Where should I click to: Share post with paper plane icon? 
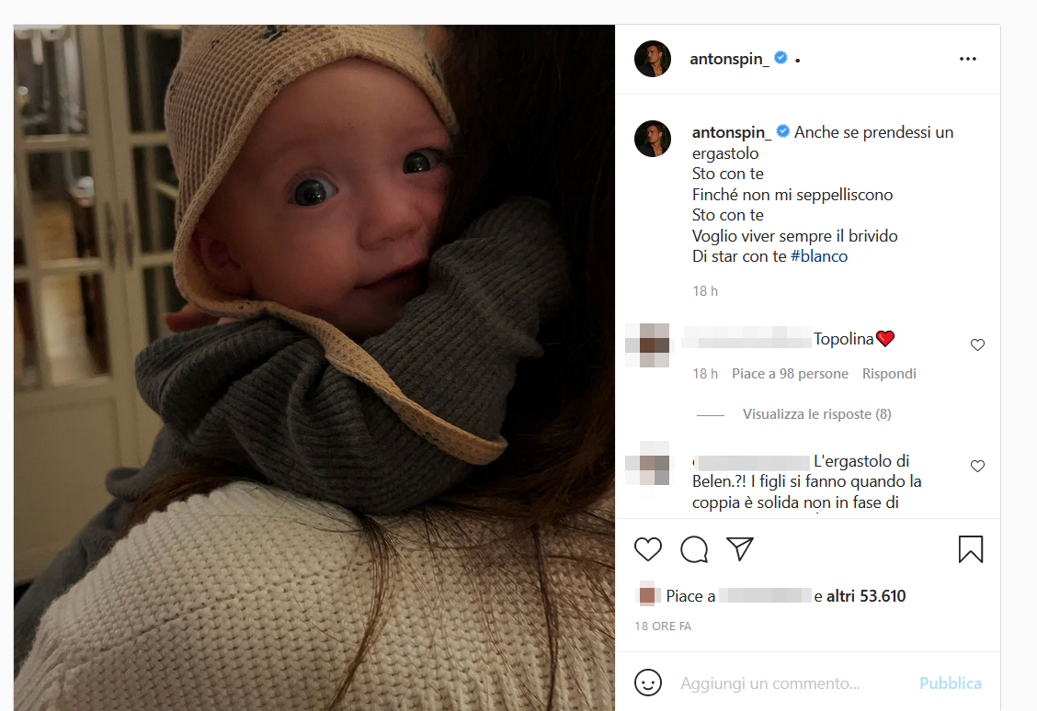[740, 549]
